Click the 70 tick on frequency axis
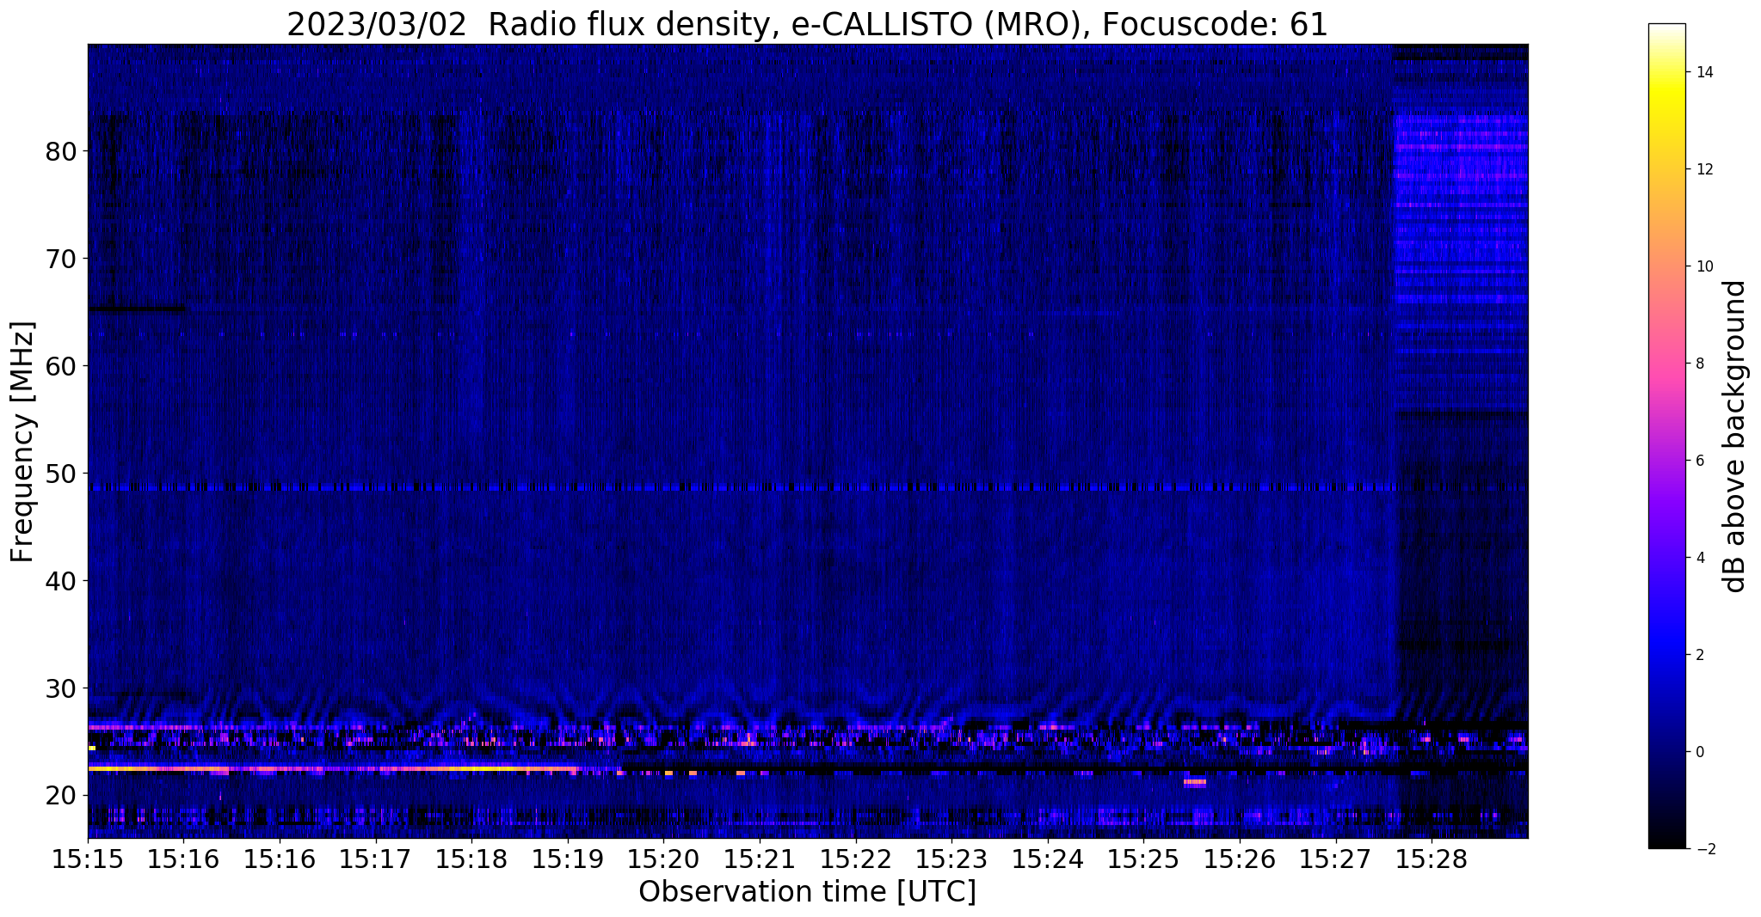1761x917 pixels. 62,259
